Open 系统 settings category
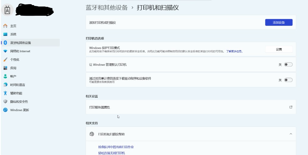The height and width of the screenshot is (155, 308). (x=30, y=34)
